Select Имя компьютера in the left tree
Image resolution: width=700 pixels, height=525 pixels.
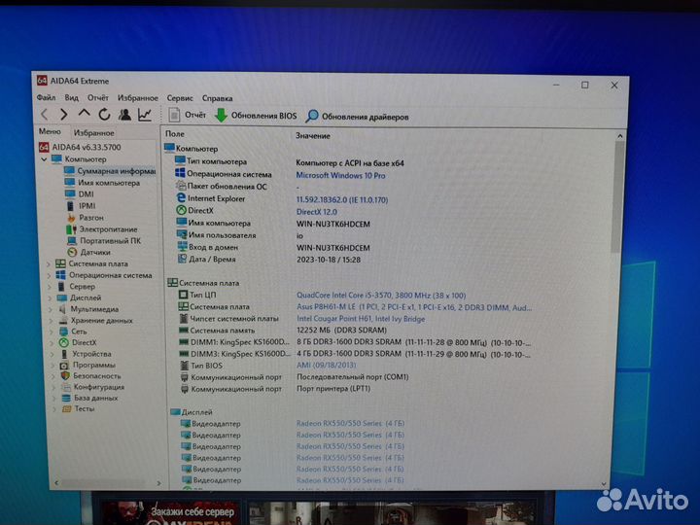(109, 183)
